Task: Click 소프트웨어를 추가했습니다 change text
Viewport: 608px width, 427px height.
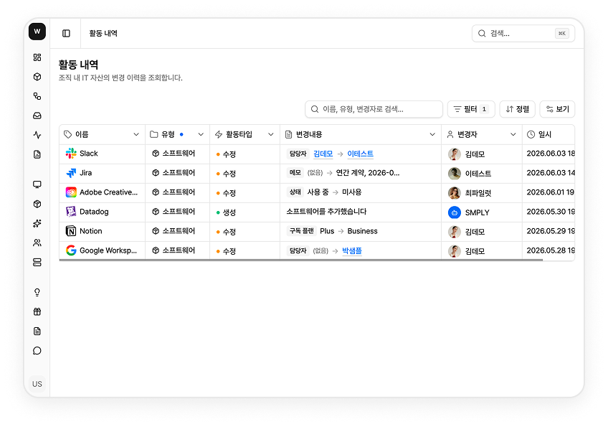Action: [x=326, y=212]
